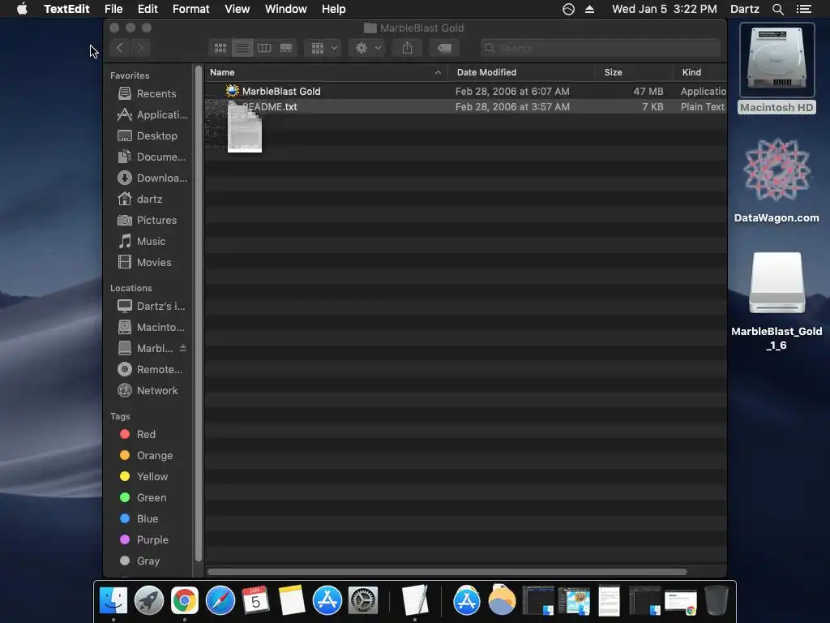Viewport: 830px width, 623px height.
Task: Open the group-by arrangement dropdown
Action: (323, 48)
